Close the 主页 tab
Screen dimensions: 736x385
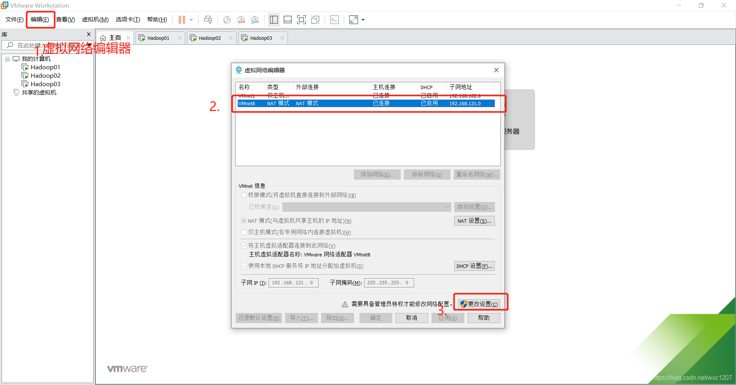[x=128, y=38]
